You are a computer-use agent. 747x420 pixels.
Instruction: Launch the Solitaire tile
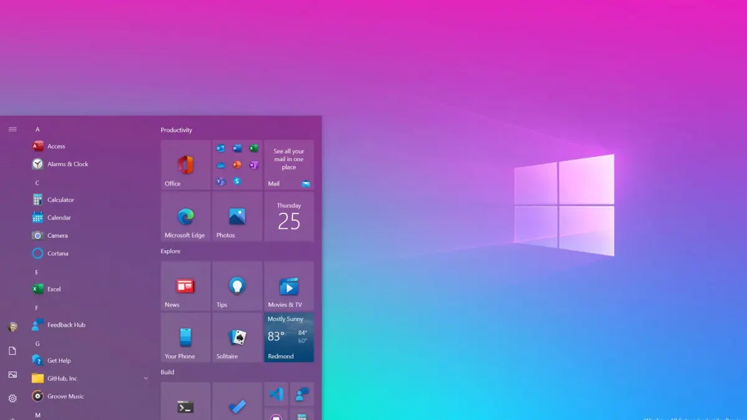[237, 338]
